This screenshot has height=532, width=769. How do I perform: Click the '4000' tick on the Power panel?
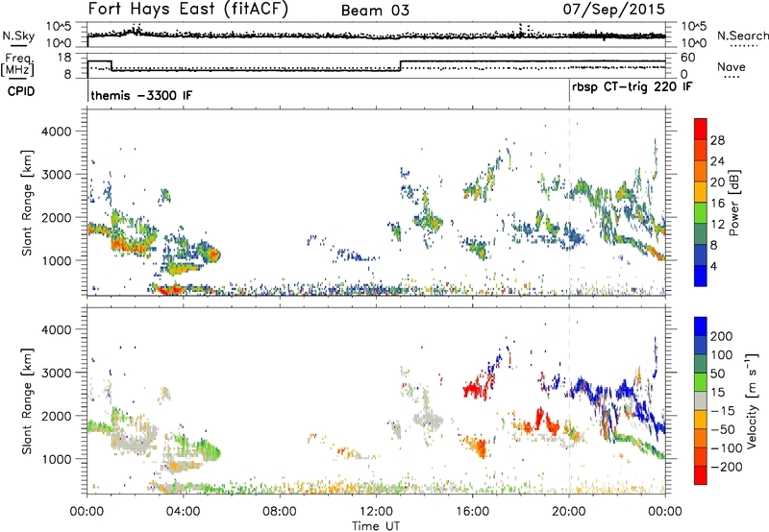(x=56, y=132)
